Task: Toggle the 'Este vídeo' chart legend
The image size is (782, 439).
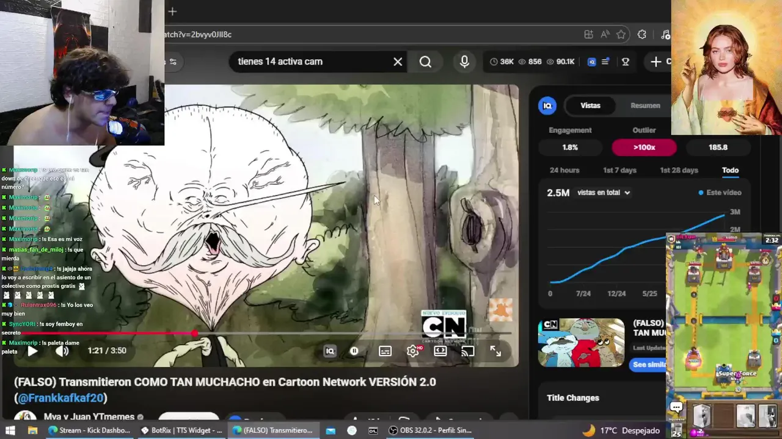Action: (720, 193)
